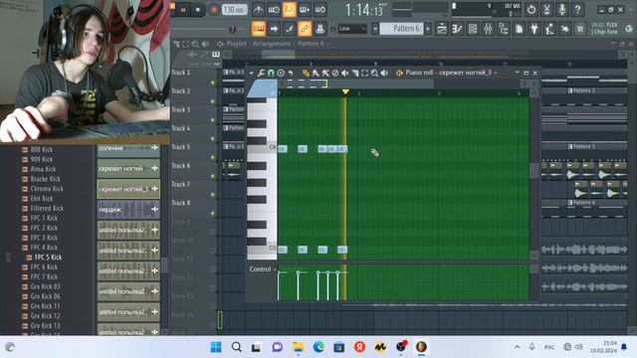Screen dimensions: 637x358
Task: Select the Piano roll zoom magnifier tool
Action: pyautogui.click(x=374, y=73)
